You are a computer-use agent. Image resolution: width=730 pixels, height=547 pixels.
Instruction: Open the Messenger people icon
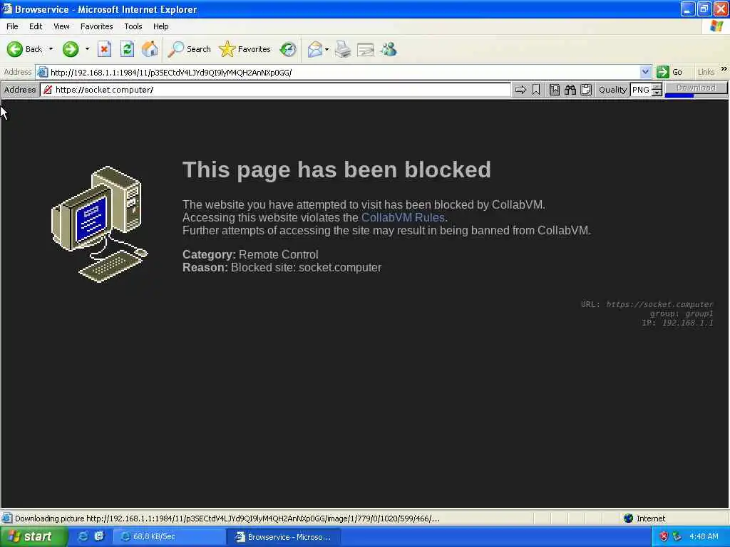tap(389, 49)
